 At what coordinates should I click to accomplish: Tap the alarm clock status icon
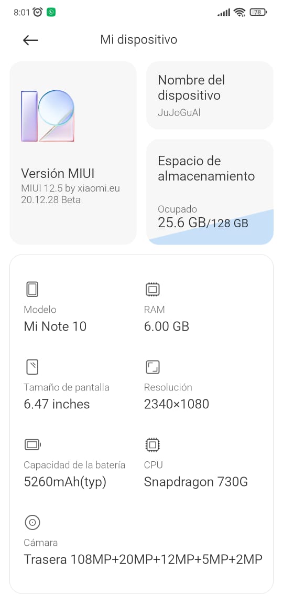(x=38, y=13)
